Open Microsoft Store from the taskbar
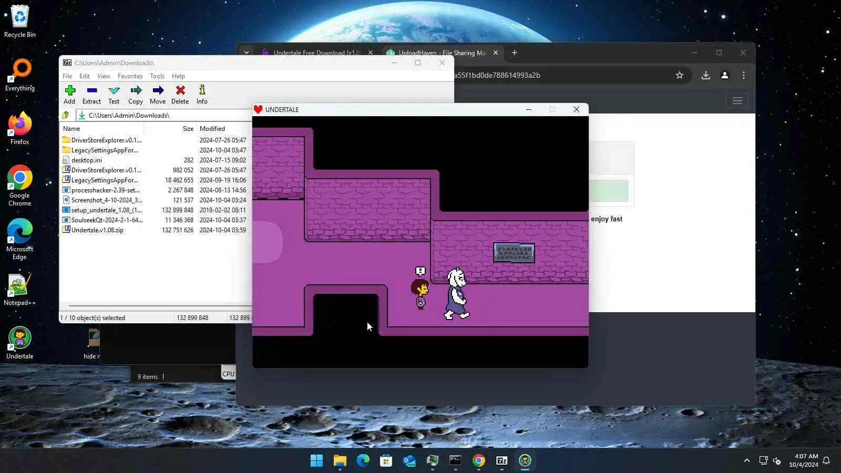Screen dimensions: 841x473 pos(386,461)
